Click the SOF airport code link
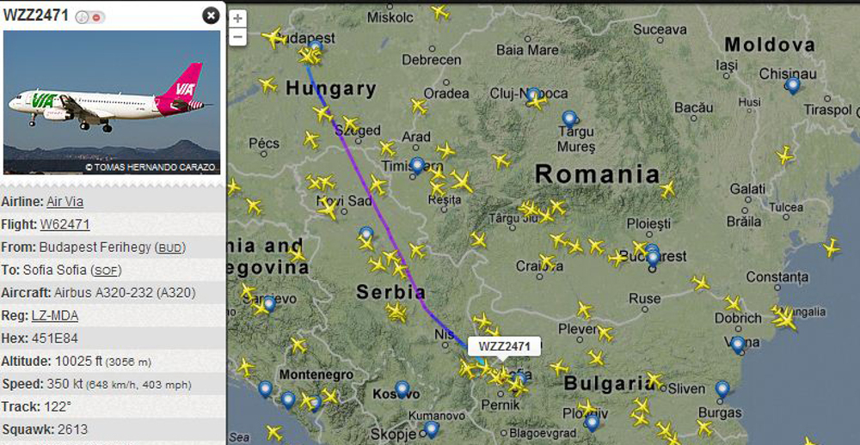 (107, 271)
